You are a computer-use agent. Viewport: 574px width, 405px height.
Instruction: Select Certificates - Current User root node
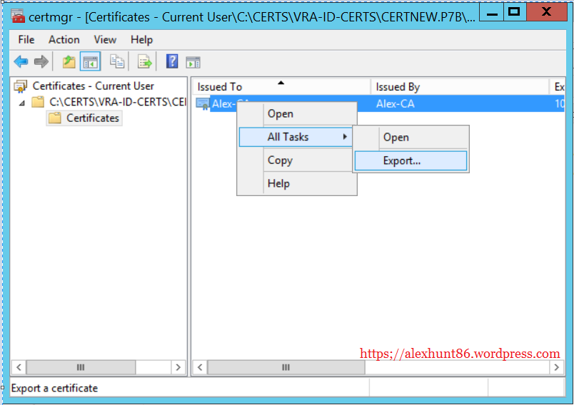[93, 86]
